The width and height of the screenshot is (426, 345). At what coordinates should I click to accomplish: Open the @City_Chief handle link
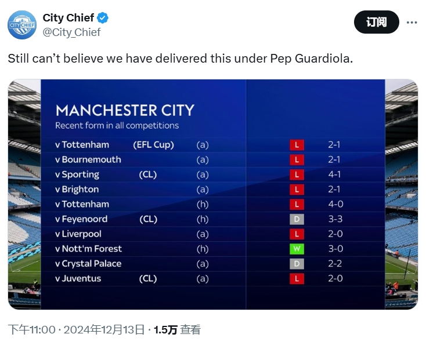coord(71,32)
